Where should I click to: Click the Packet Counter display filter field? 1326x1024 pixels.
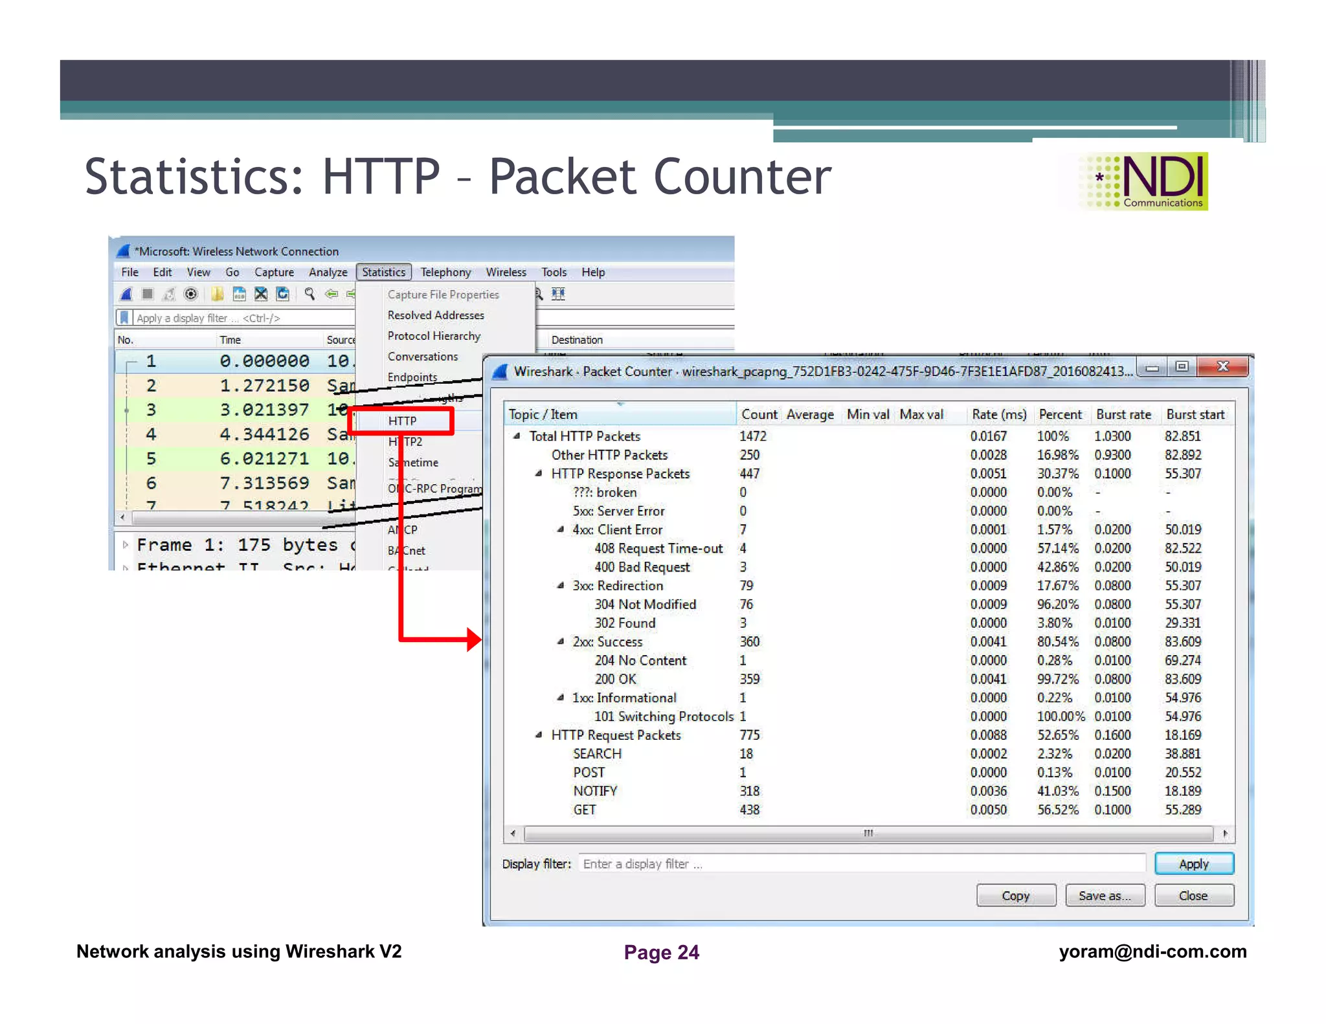862,864
